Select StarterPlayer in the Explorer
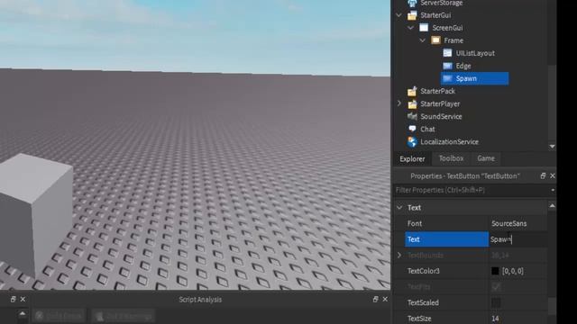 [x=440, y=104]
